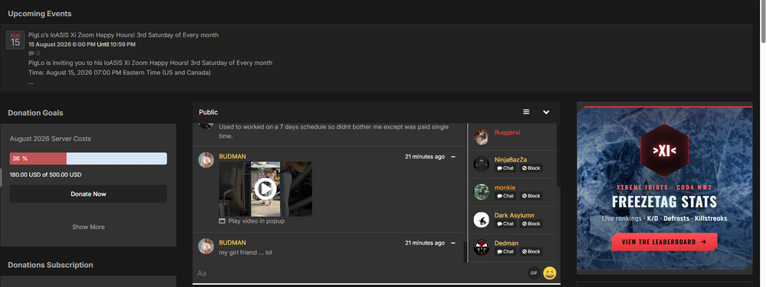This screenshot has width=767, height=287.
Task: Open Ruggerxi's profile name
Action: pyautogui.click(x=507, y=132)
